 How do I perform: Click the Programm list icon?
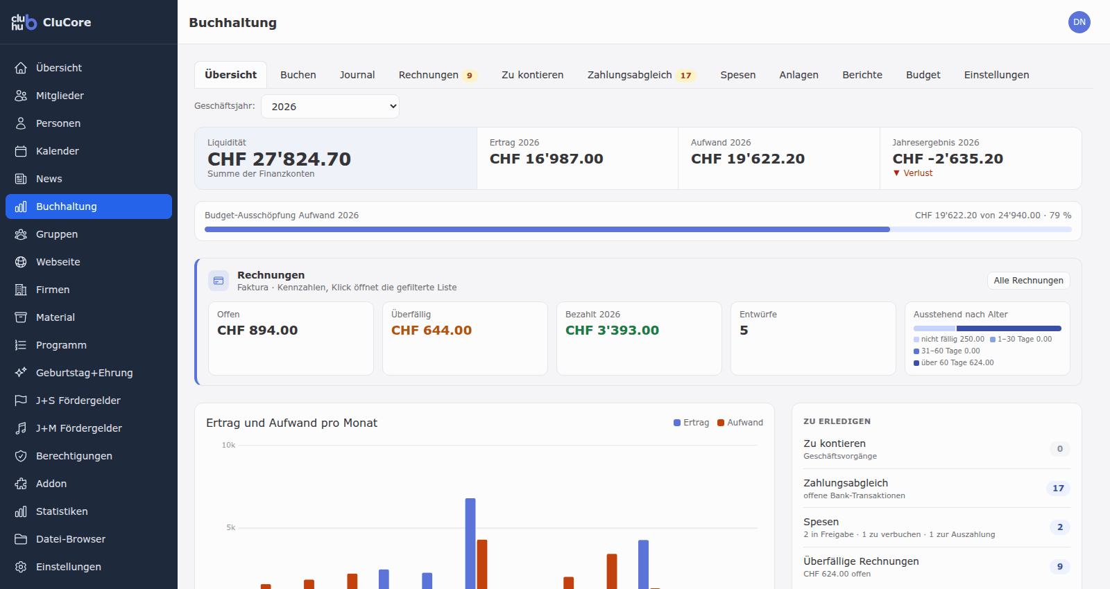click(21, 345)
